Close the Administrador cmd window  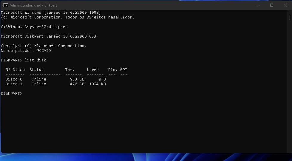click(x=285, y=5)
